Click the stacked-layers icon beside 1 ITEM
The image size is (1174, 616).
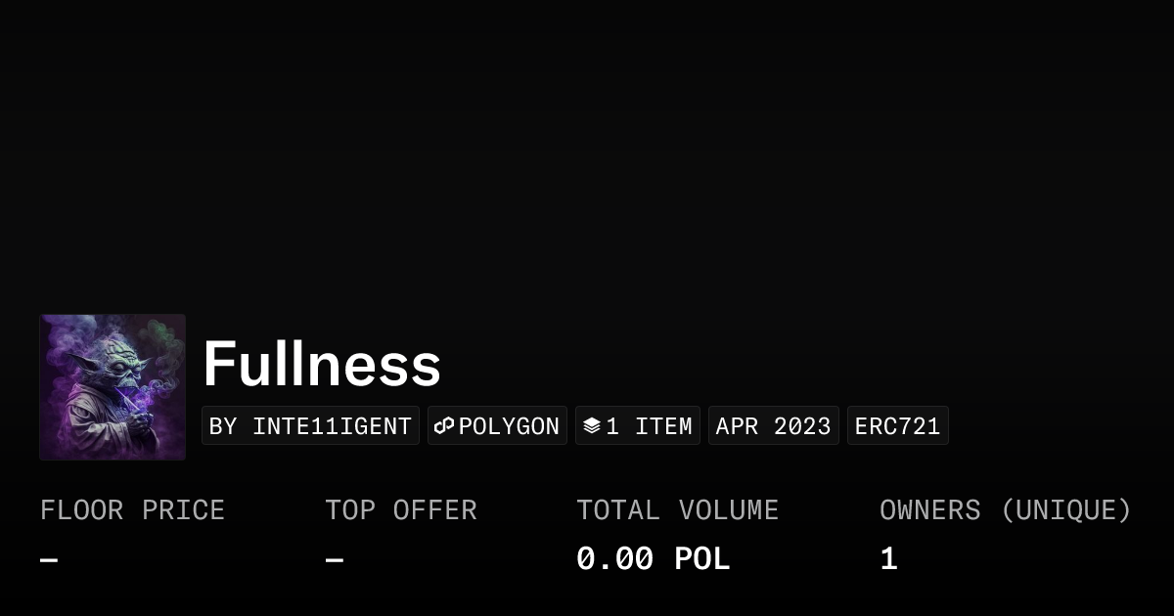(593, 425)
